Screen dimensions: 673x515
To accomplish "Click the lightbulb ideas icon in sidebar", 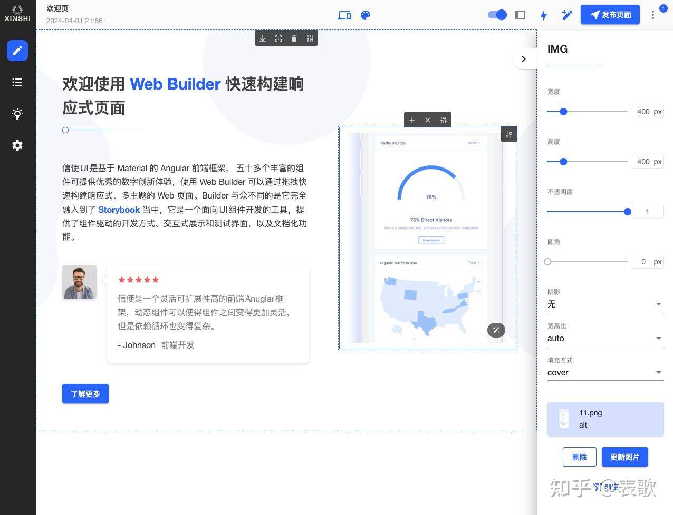I will (17, 114).
